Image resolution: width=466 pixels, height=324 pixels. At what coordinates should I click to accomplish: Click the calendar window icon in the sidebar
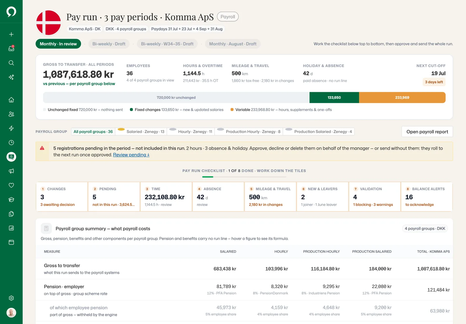(11, 242)
